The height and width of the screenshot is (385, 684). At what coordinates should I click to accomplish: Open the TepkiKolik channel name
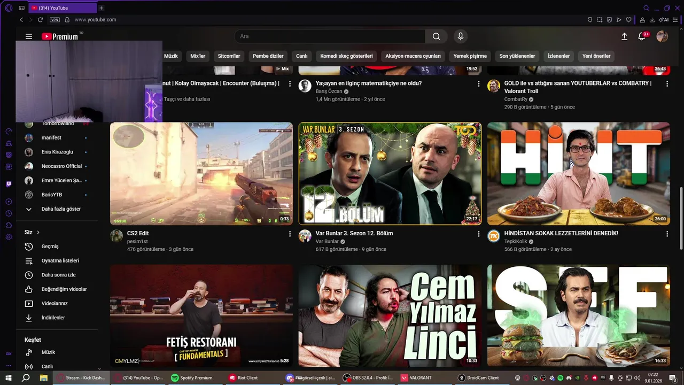pos(516,242)
